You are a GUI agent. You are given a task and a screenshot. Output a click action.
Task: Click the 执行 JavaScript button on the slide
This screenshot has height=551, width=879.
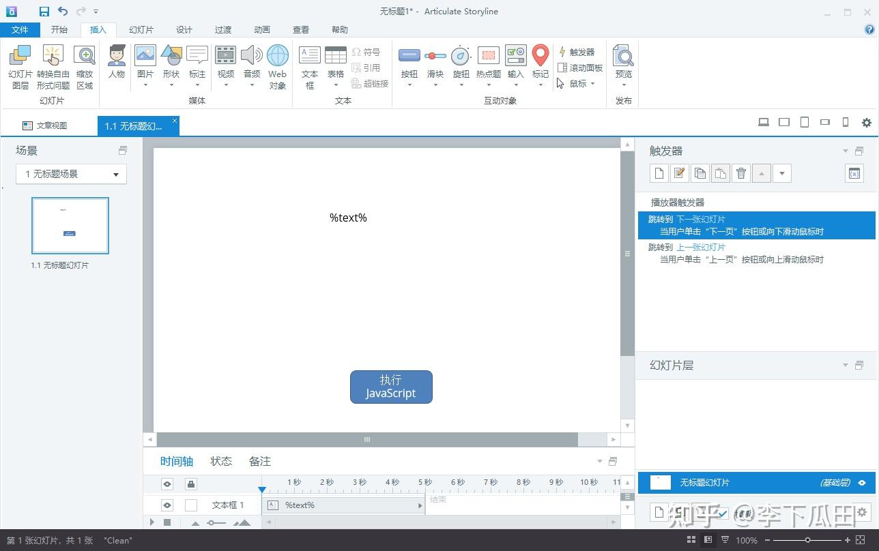point(391,387)
